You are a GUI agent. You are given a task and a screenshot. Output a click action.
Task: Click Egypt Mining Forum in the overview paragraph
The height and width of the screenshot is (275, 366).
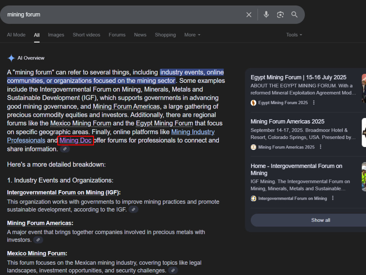click(164, 123)
